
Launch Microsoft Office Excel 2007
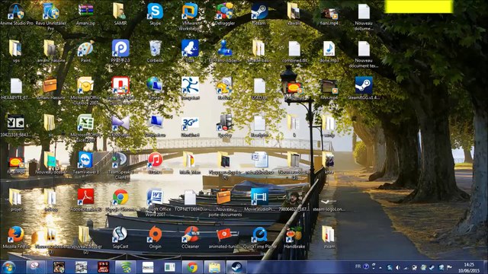click(x=85, y=128)
